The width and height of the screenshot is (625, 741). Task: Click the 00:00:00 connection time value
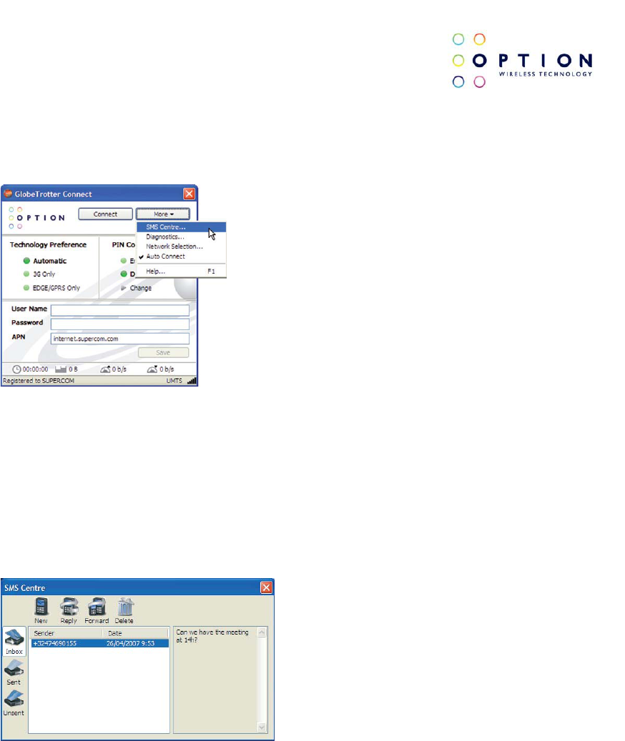[x=36, y=369]
